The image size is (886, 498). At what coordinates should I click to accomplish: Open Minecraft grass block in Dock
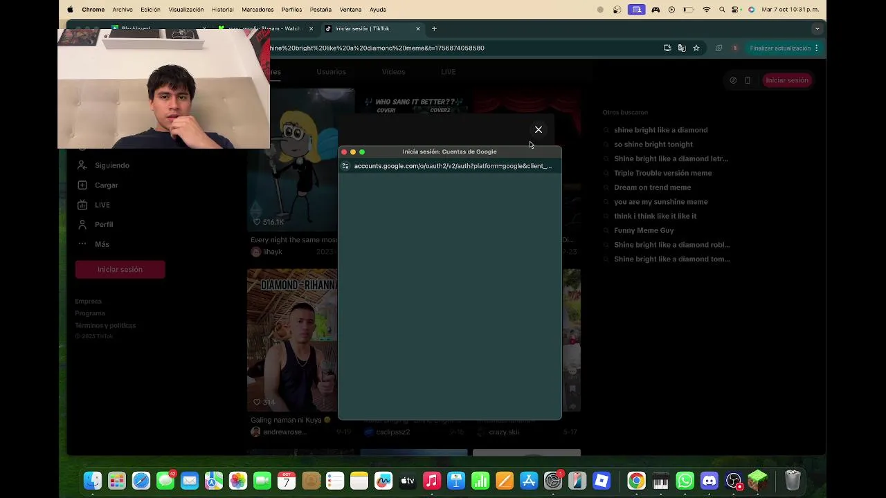click(x=758, y=480)
